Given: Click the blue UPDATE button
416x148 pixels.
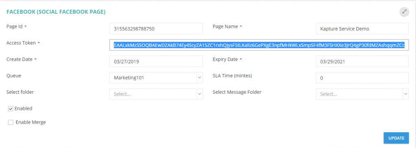Looking at the screenshot, I should [396, 138].
